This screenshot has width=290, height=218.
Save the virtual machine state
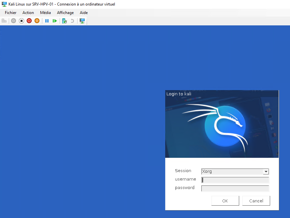click(x=37, y=20)
